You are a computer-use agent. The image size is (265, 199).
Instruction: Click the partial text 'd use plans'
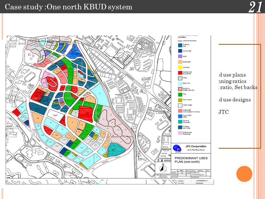click(x=232, y=75)
